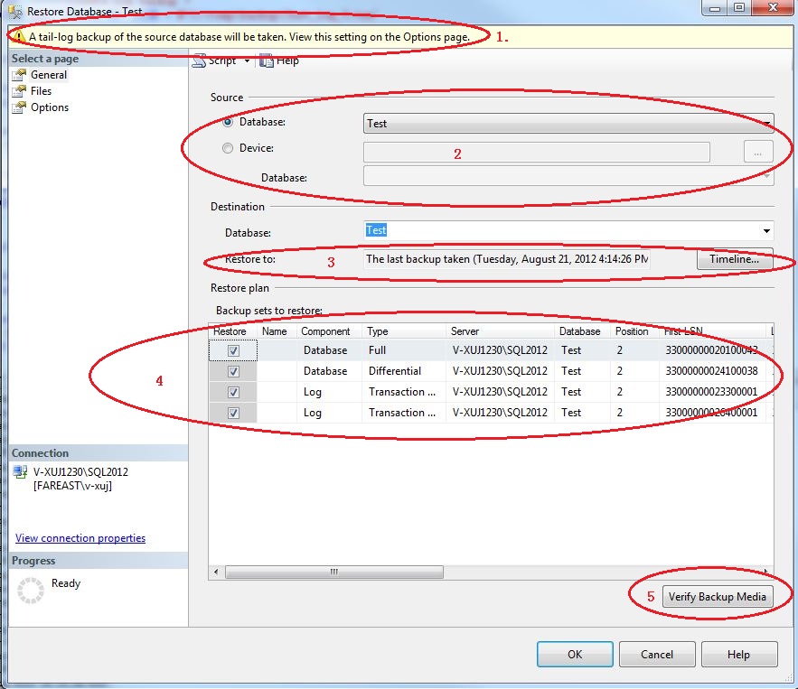Open Help from the toolbar

click(x=279, y=61)
